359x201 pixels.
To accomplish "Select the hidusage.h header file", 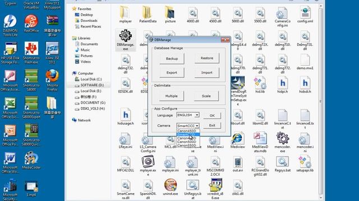I will pos(126,117).
